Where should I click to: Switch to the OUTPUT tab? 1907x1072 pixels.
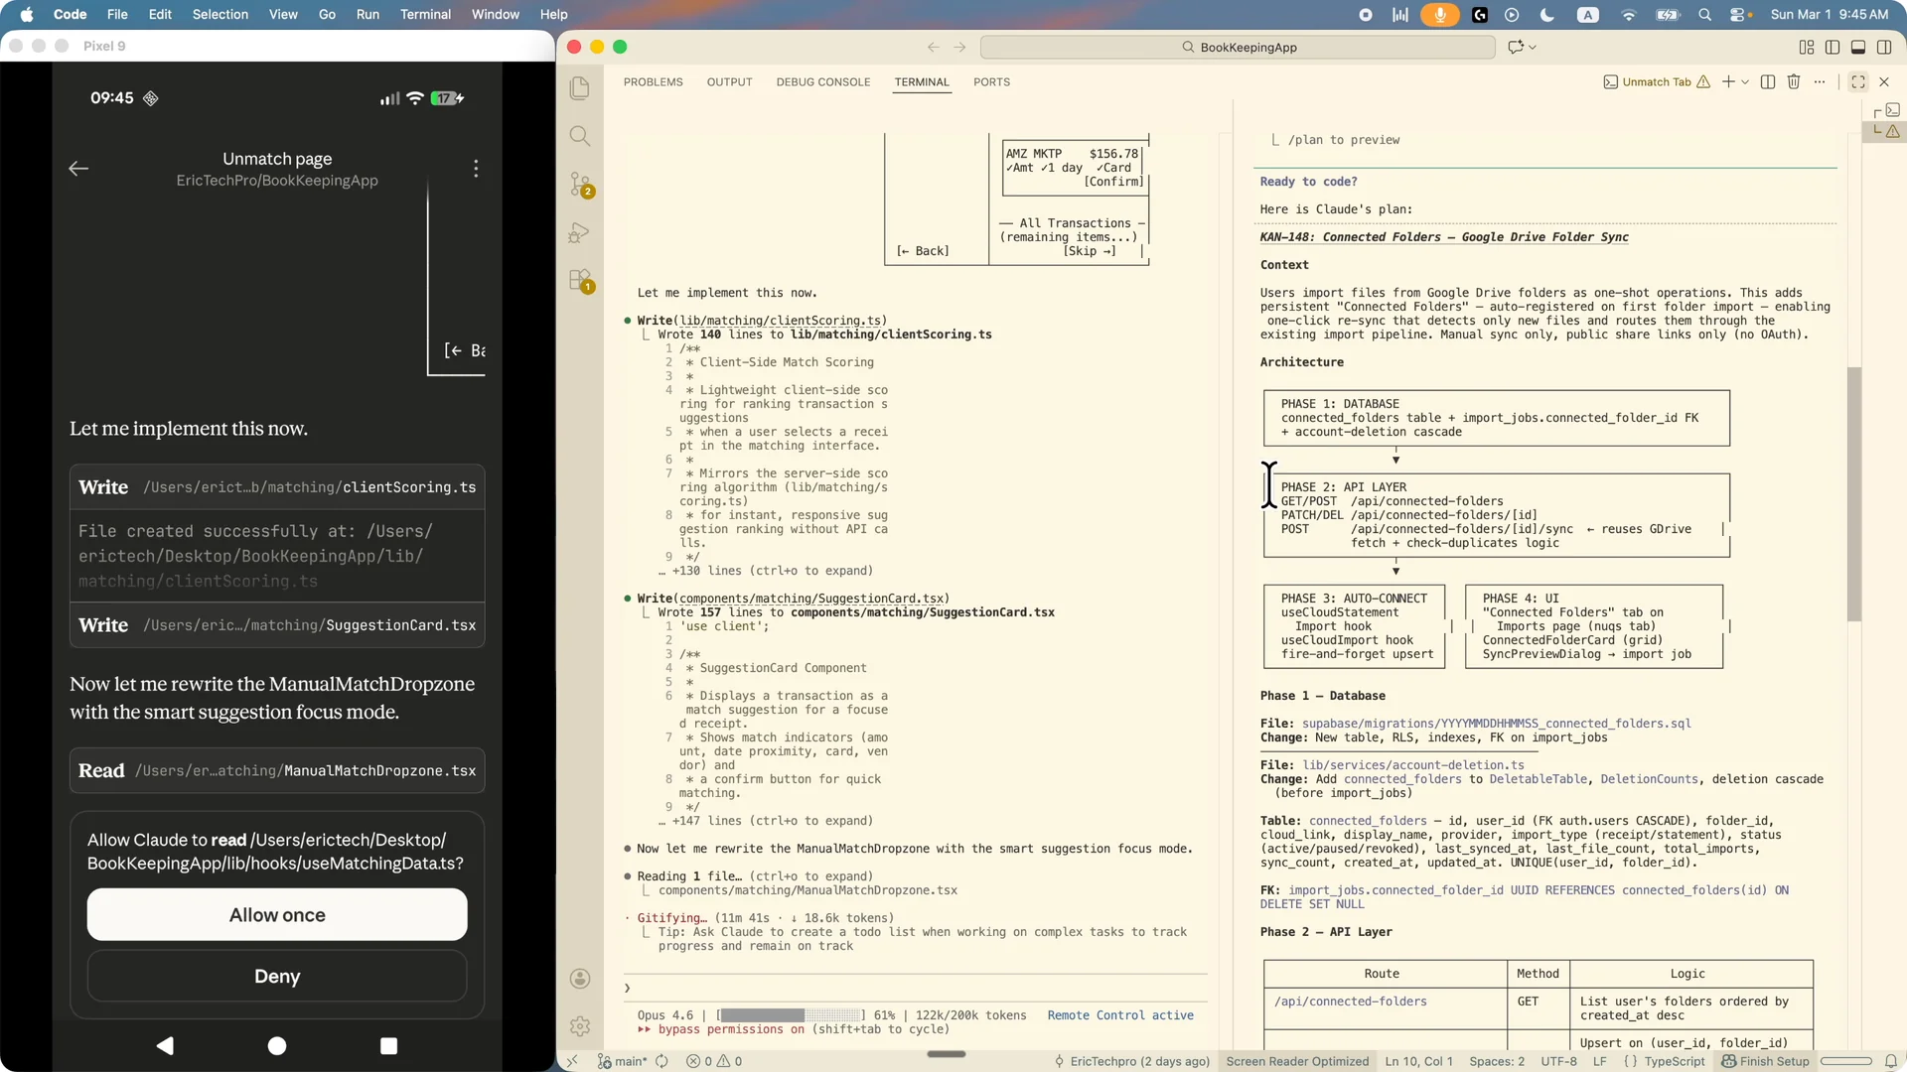click(x=729, y=82)
